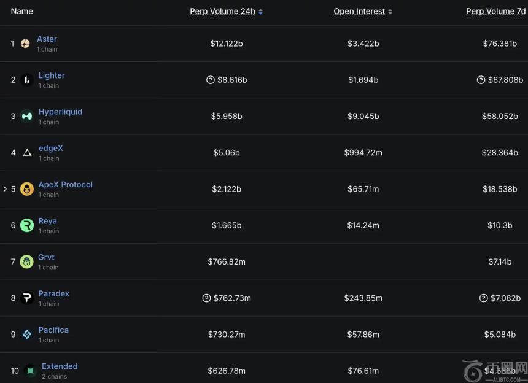528x383 pixels.
Task: Sort by Perp Volume 7d column
Action: tap(495, 11)
